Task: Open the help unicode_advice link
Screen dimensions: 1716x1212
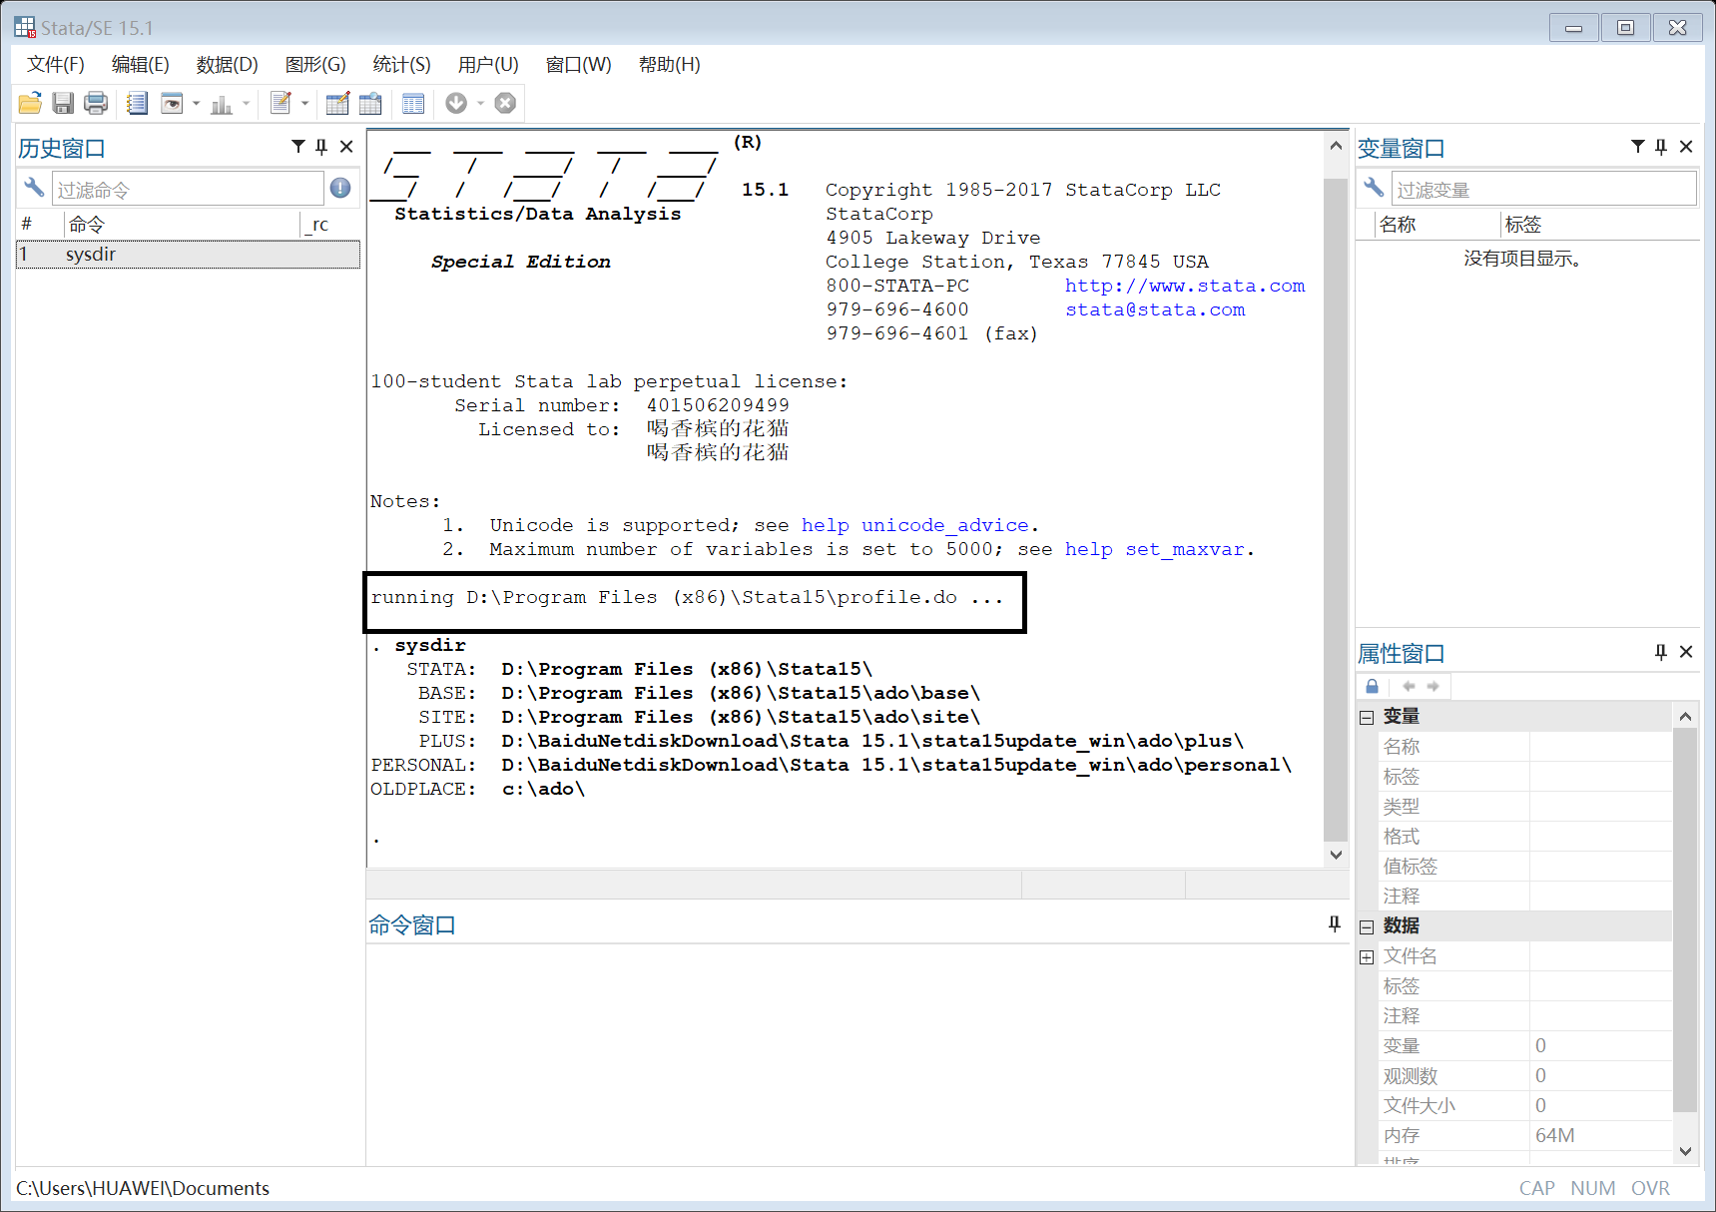Action: click(x=914, y=525)
